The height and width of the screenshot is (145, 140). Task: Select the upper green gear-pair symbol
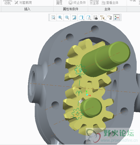(x=80, y=70)
